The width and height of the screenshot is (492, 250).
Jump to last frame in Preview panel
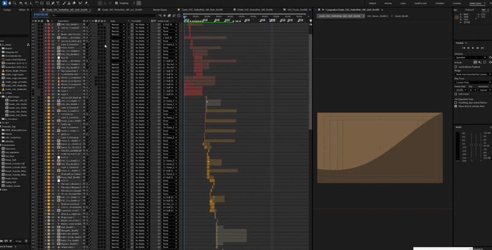[482, 48]
